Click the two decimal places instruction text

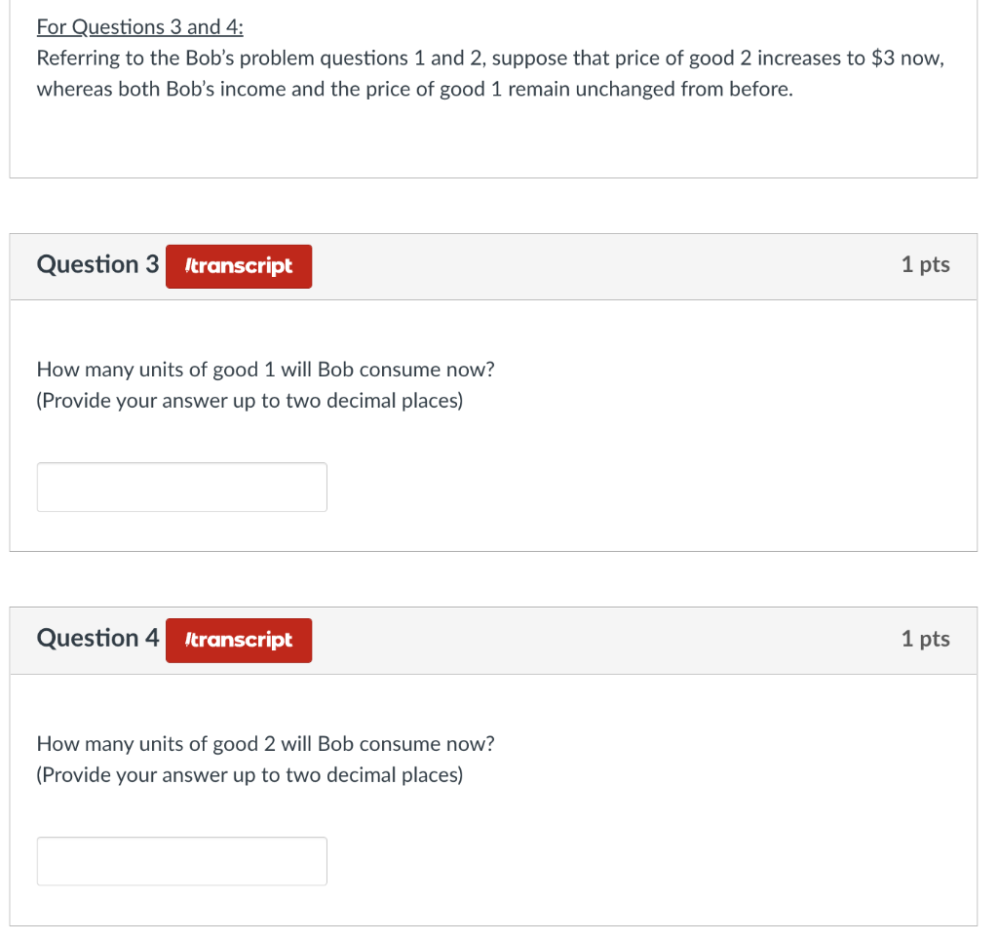click(249, 401)
